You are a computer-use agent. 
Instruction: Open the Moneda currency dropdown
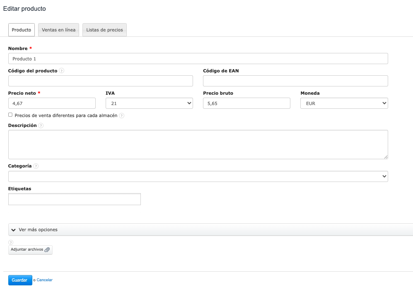click(x=344, y=103)
